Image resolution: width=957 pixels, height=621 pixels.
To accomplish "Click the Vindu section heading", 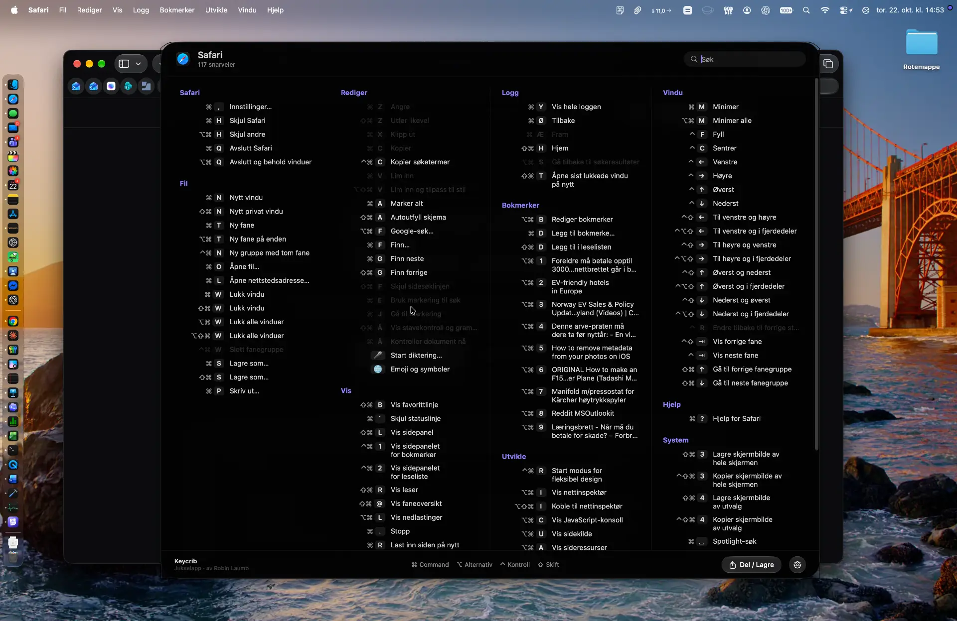I will pos(672,93).
